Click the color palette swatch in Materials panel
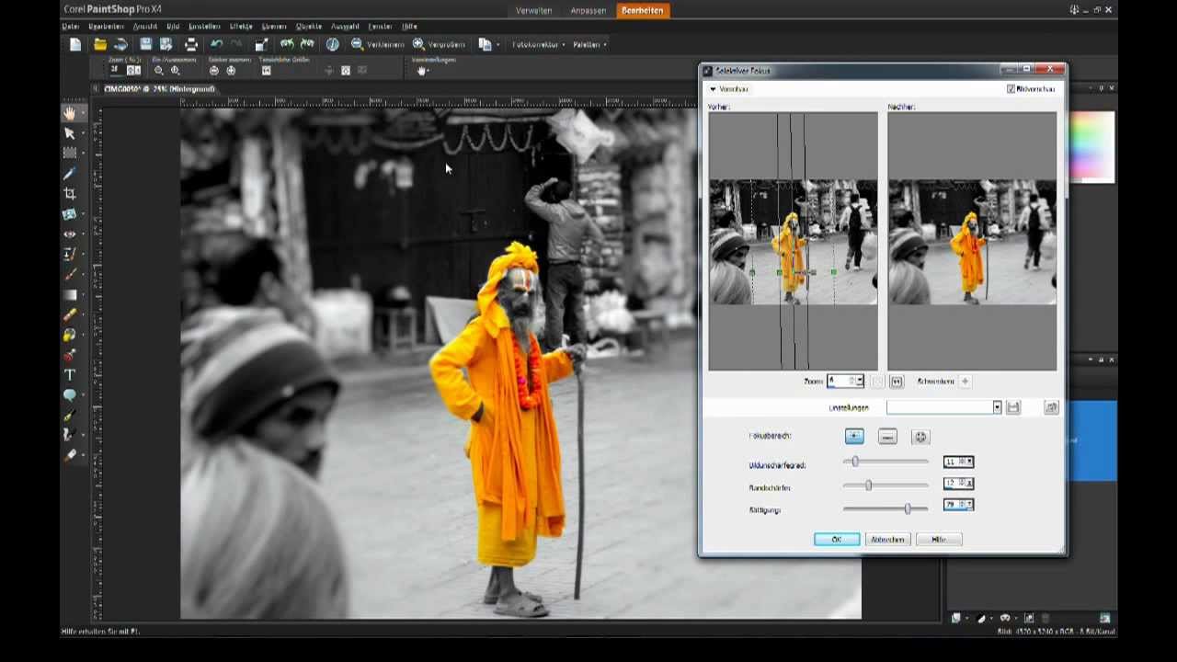Image resolution: width=1177 pixels, height=662 pixels. tap(1092, 147)
